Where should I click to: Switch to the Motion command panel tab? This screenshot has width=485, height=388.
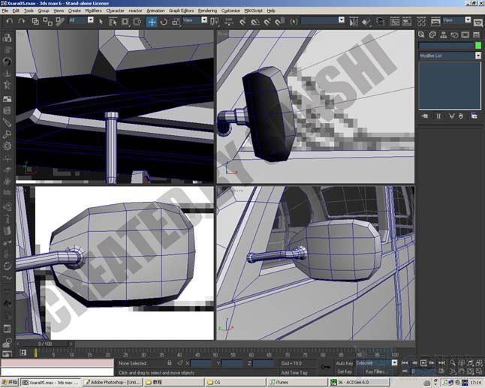pyautogui.click(x=454, y=35)
